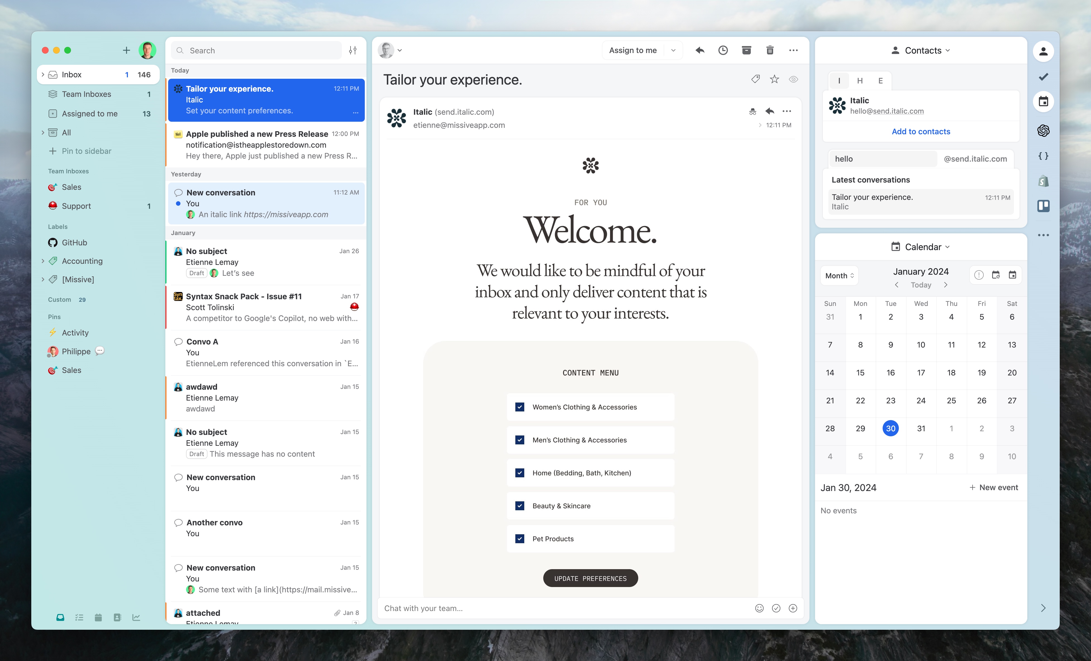The width and height of the screenshot is (1091, 661).
Task: Open Calendar integration in right rail
Action: click(1044, 101)
